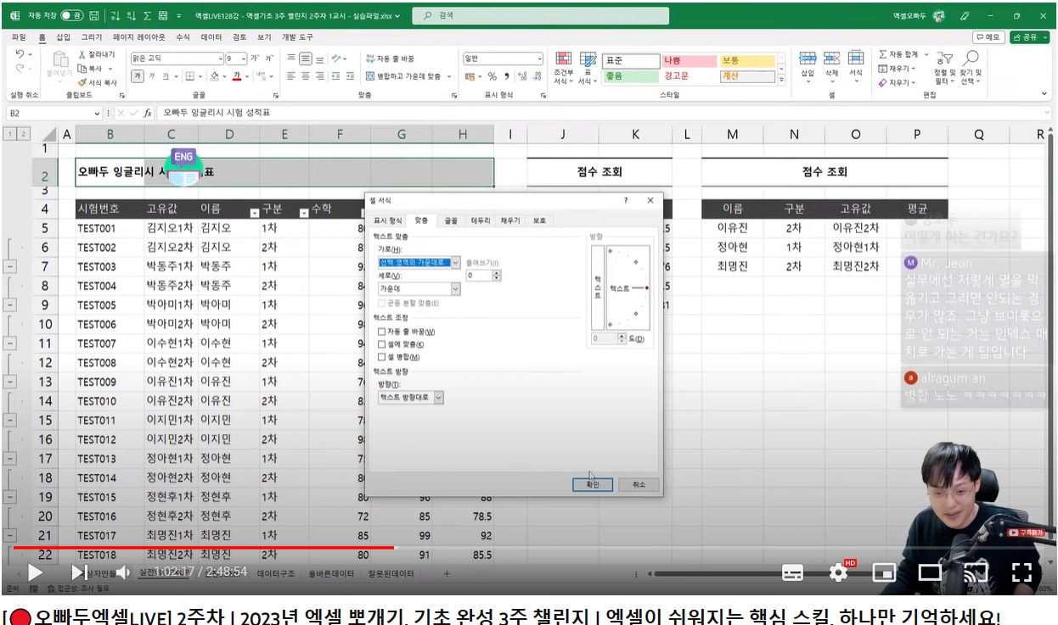Image resolution: width=1058 pixels, height=625 pixels.
Task: Click the insert cells (삽입) icon
Action: pyautogui.click(x=808, y=58)
